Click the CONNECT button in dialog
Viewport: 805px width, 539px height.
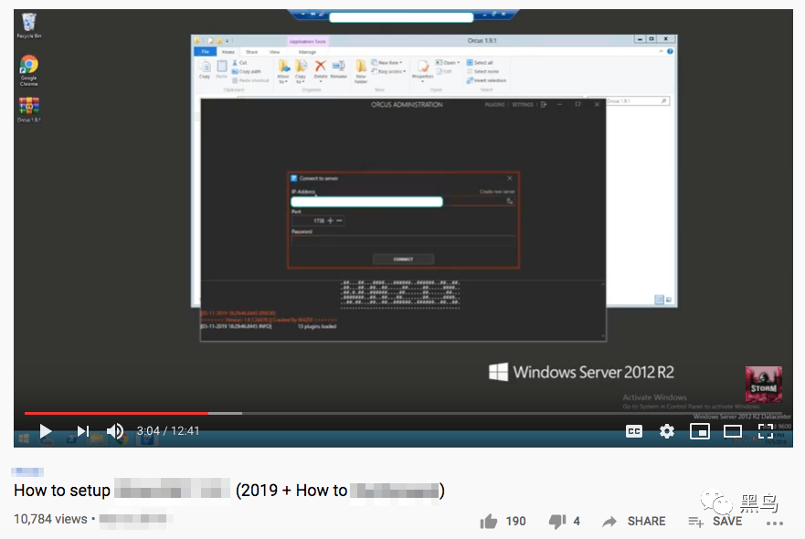(403, 259)
